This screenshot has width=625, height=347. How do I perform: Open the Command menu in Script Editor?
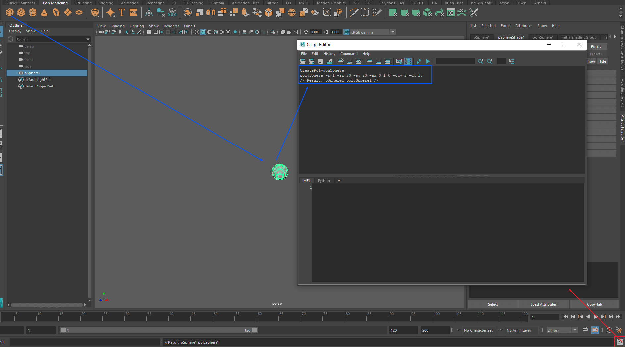349,54
